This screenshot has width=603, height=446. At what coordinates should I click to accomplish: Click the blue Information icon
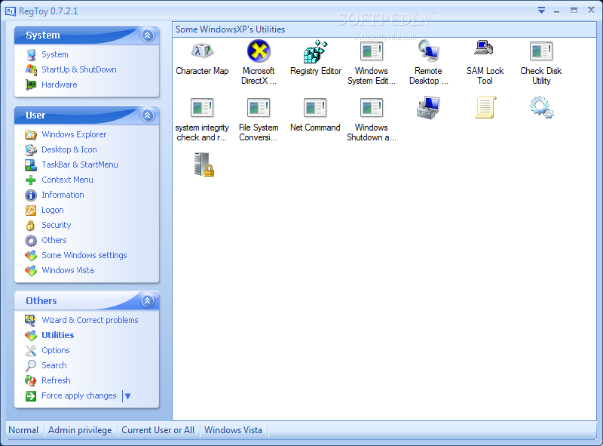[31, 195]
